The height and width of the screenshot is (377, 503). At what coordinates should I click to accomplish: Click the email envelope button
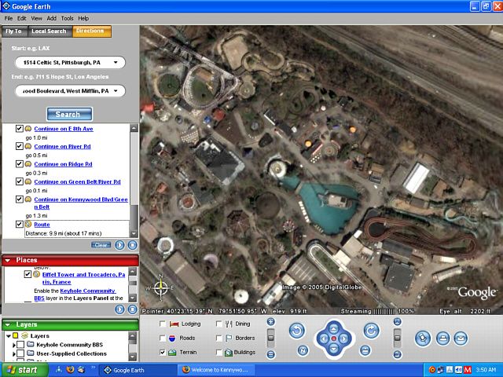tap(461, 339)
